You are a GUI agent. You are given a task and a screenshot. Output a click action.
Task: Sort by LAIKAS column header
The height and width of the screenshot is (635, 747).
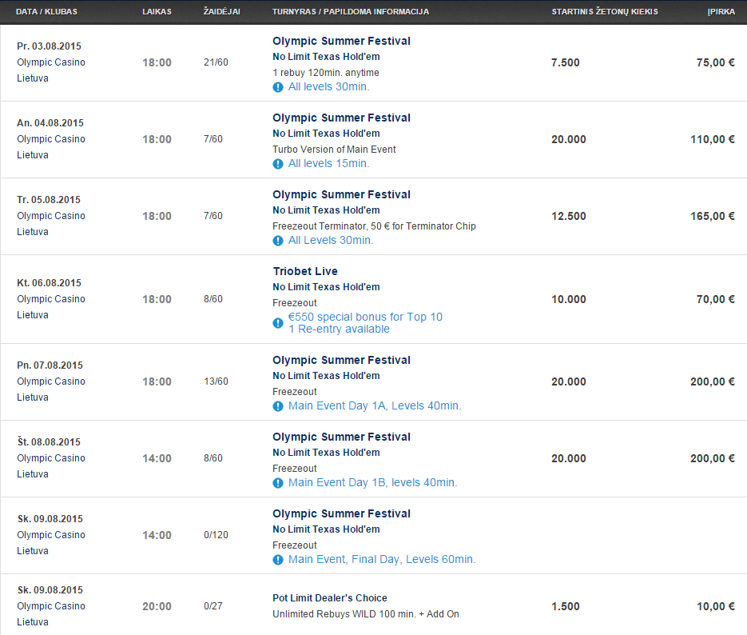(157, 11)
